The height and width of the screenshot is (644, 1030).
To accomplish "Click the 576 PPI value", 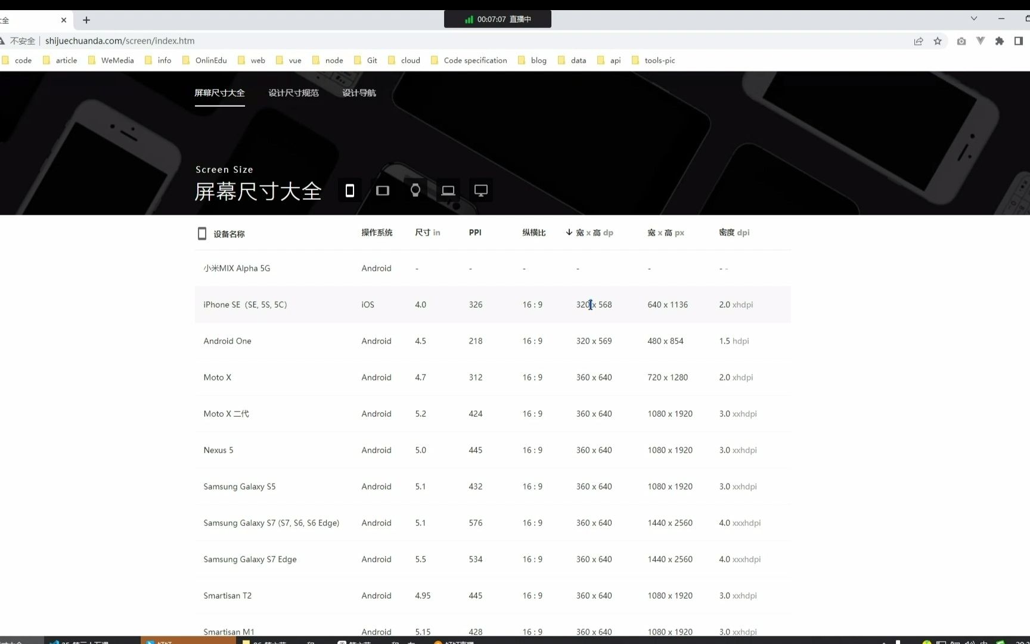I will 476,523.
